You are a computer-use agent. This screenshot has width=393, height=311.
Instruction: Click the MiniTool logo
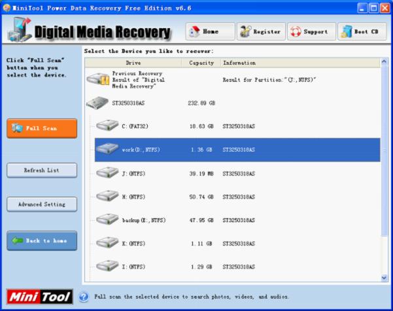click(x=40, y=297)
